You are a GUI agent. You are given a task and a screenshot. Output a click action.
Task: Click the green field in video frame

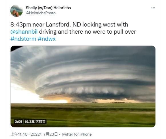(83, 114)
